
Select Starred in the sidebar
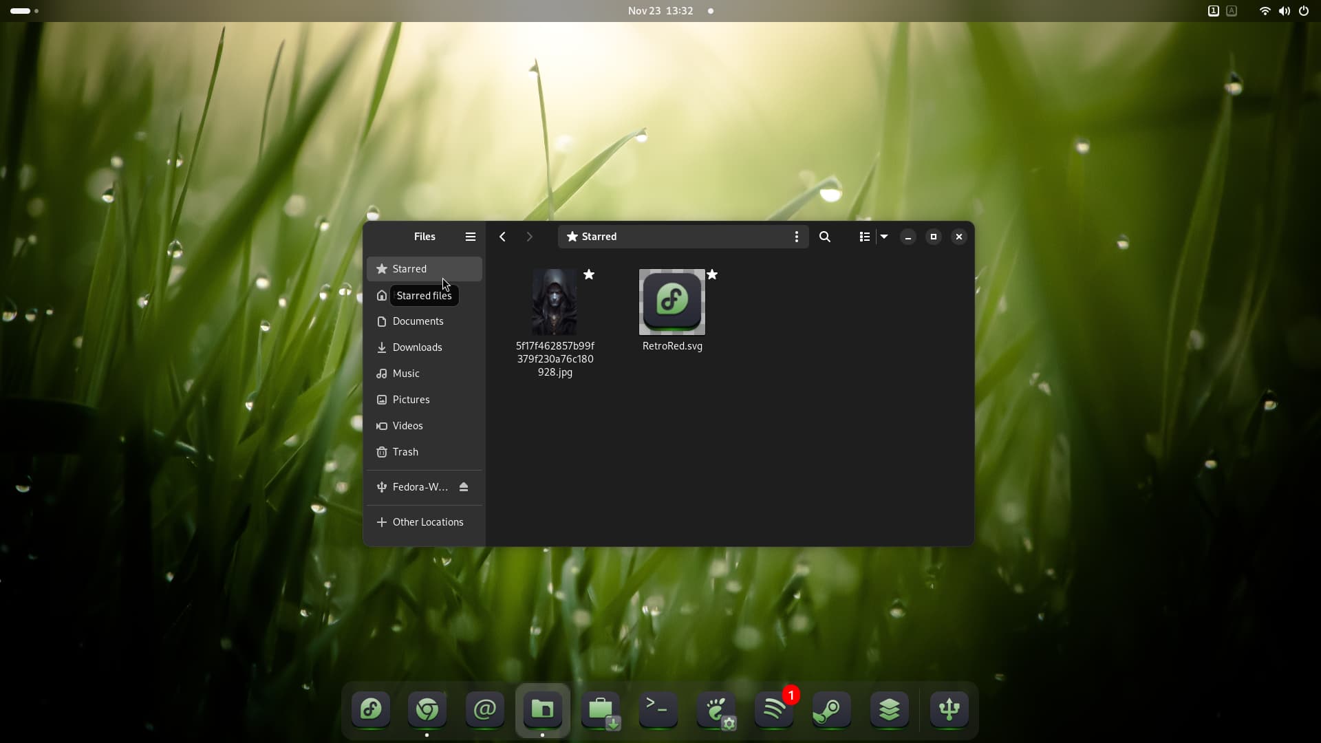425,269
